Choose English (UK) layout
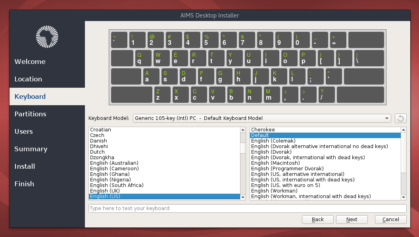419x237 pixels. point(165,191)
